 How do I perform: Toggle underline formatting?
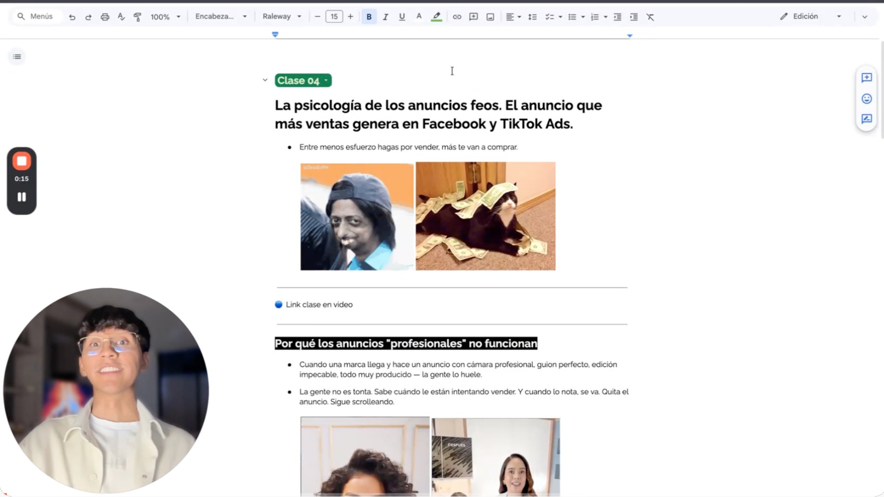tap(402, 17)
